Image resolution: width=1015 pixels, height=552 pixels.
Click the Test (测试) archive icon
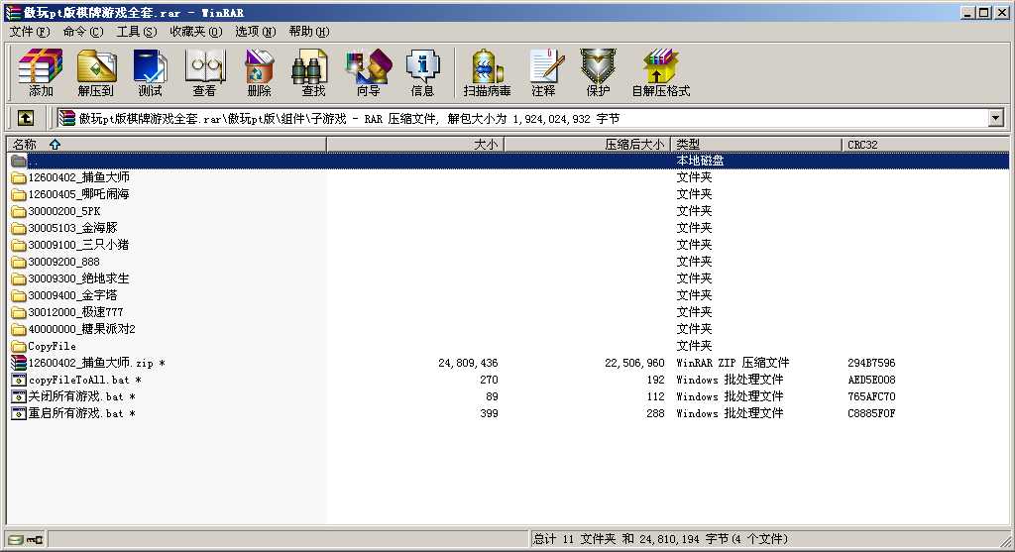(151, 72)
